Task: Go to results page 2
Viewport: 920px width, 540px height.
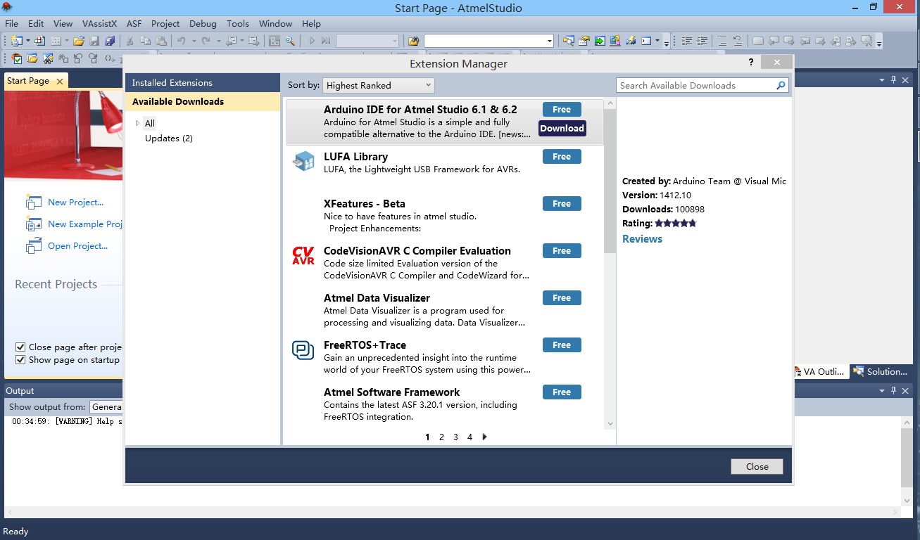Action: pos(441,437)
